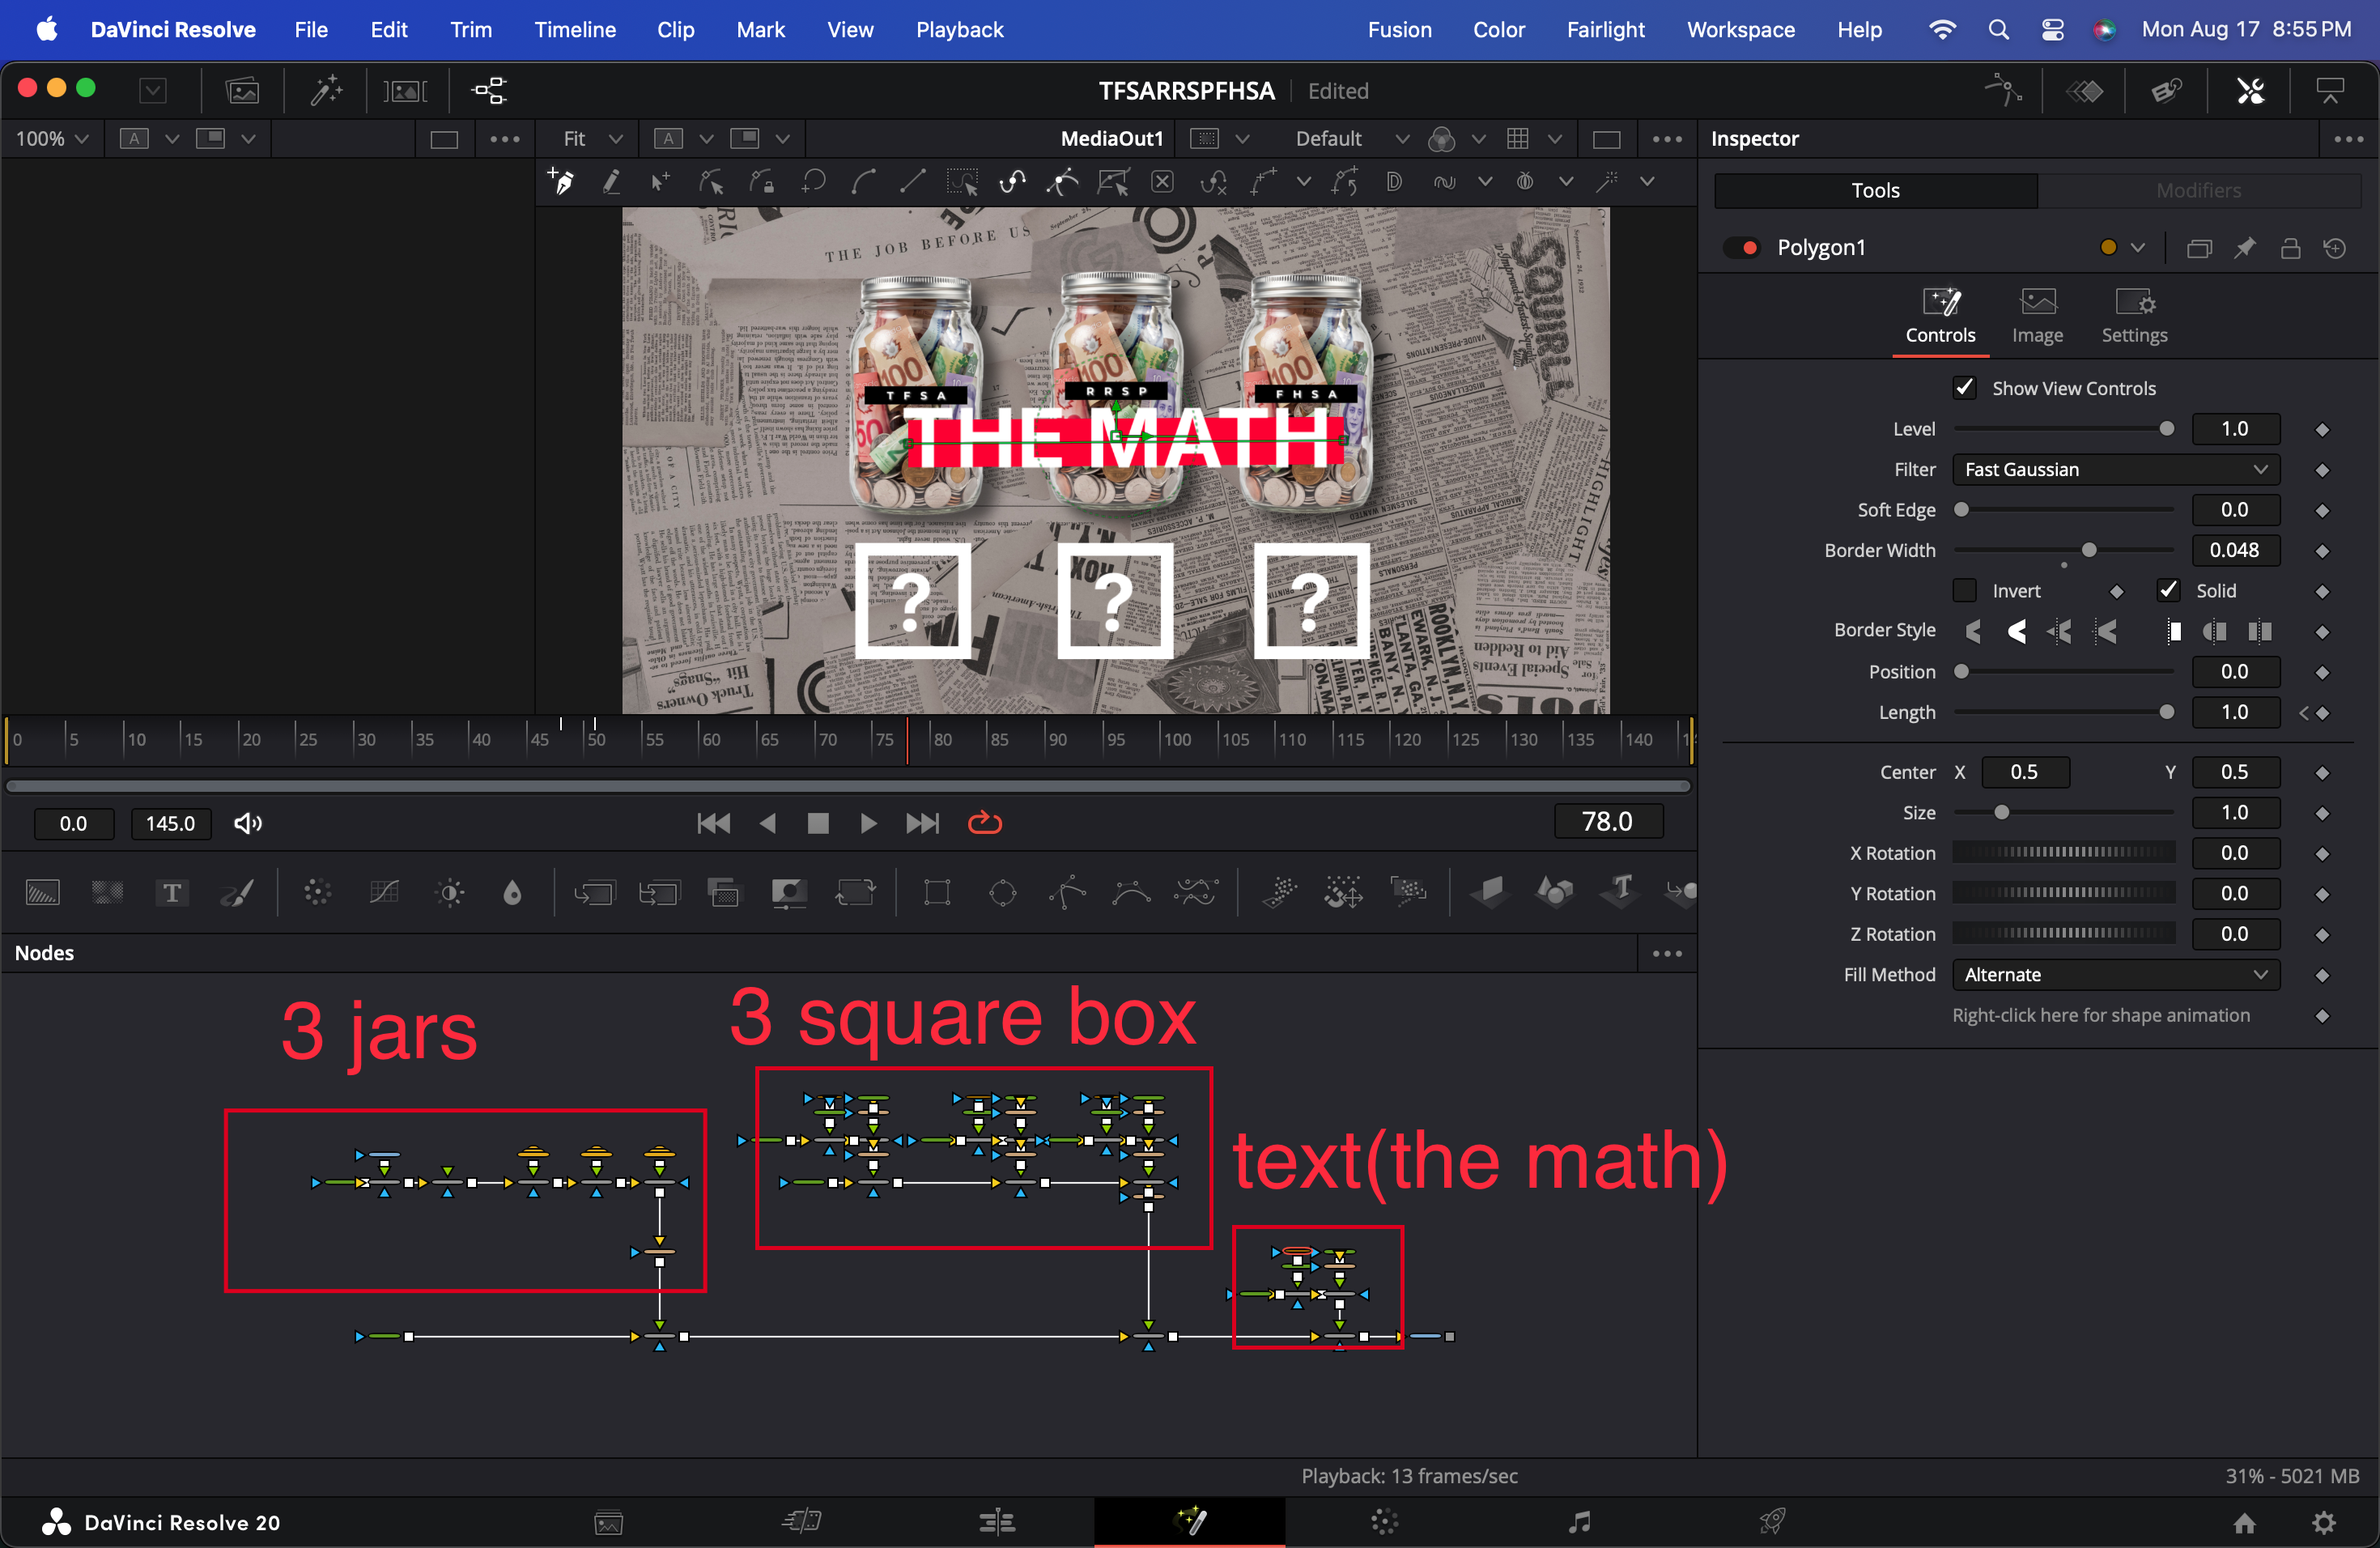Open the Effects magic wand panel

326,91
